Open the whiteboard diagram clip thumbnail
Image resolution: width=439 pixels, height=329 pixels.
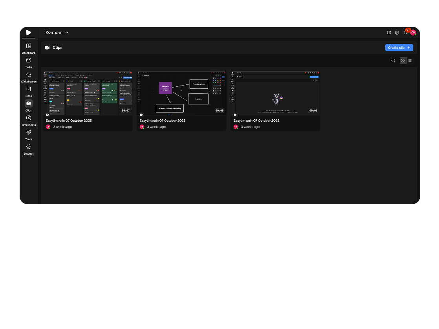coord(181,93)
